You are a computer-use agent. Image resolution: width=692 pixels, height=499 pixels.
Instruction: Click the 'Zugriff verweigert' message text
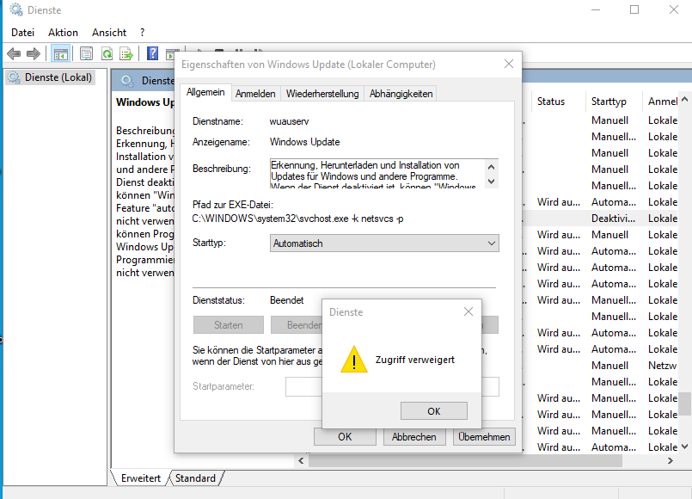pyautogui.click(x=415, y=360)
